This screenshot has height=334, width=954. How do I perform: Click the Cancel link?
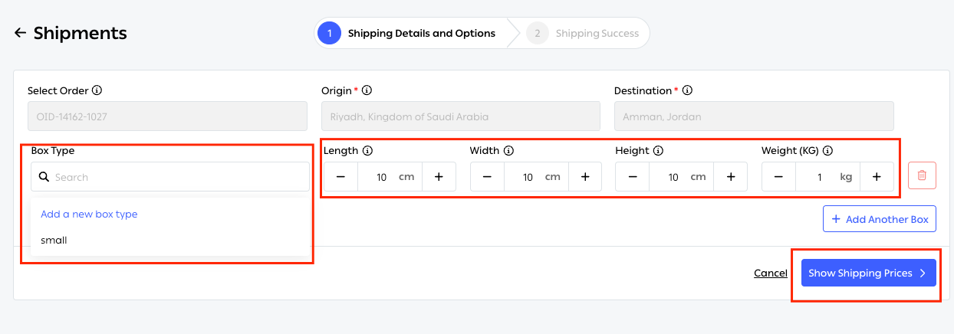(771, 273)
